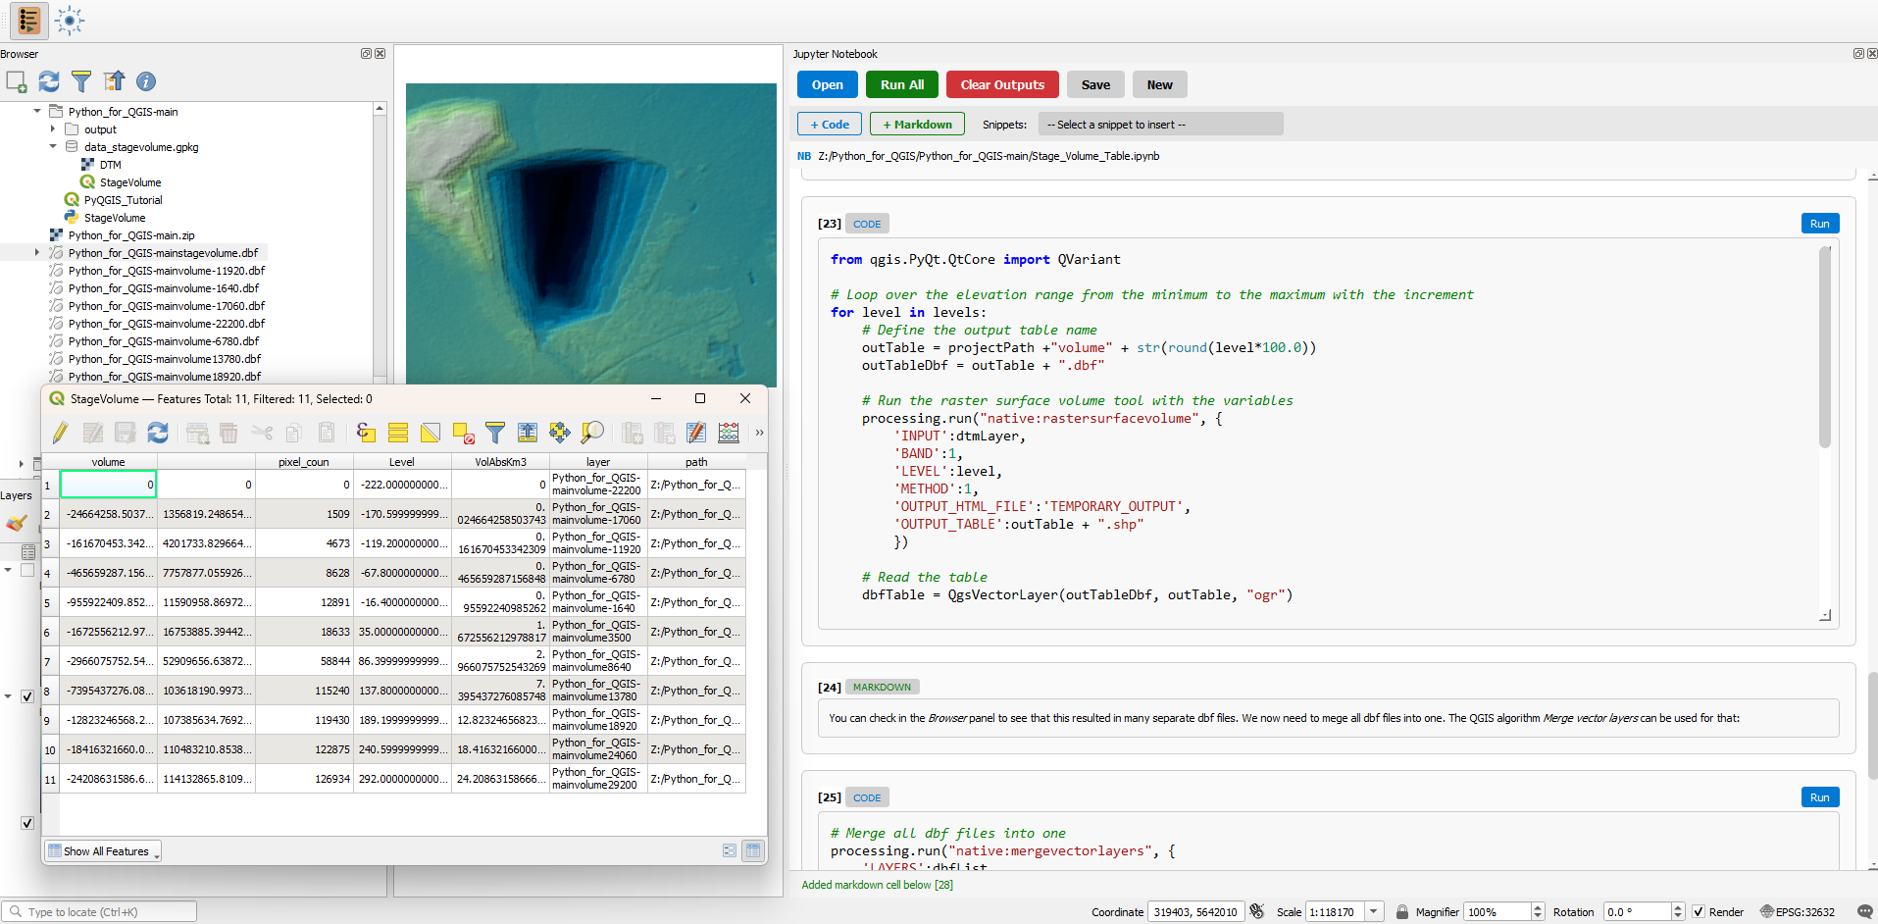The image size is (1878, 924).
Task: Click the Run All button
Action: coord(901,84)
